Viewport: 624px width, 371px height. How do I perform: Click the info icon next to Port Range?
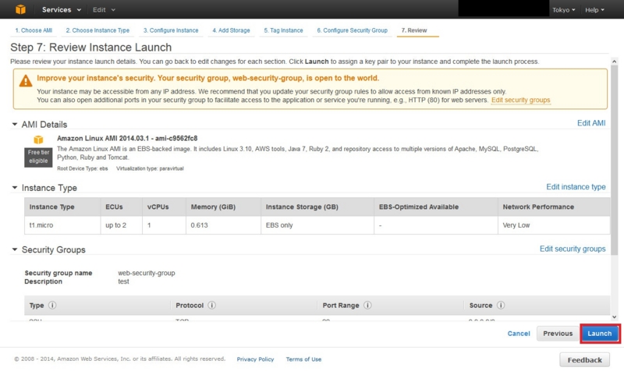tap(367, 305)
